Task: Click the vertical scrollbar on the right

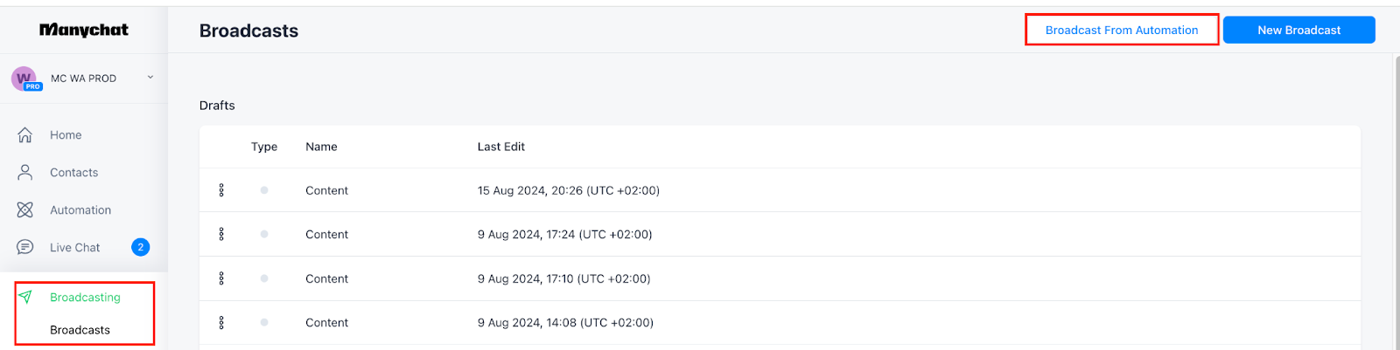Action: (1396, 201)
